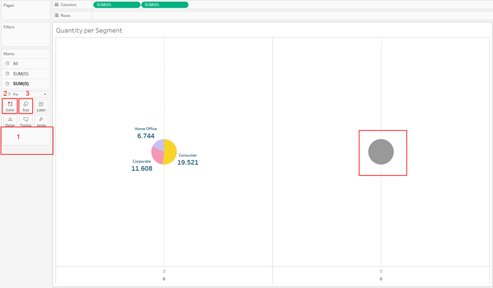Viewport: 493px width, 288px height.
Task: Select the first SUM(0) marks tab
Action: (26, 74)
